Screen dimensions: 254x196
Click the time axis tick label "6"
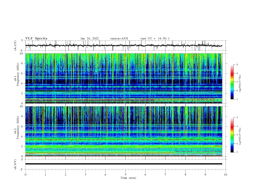tap(145, 175)
